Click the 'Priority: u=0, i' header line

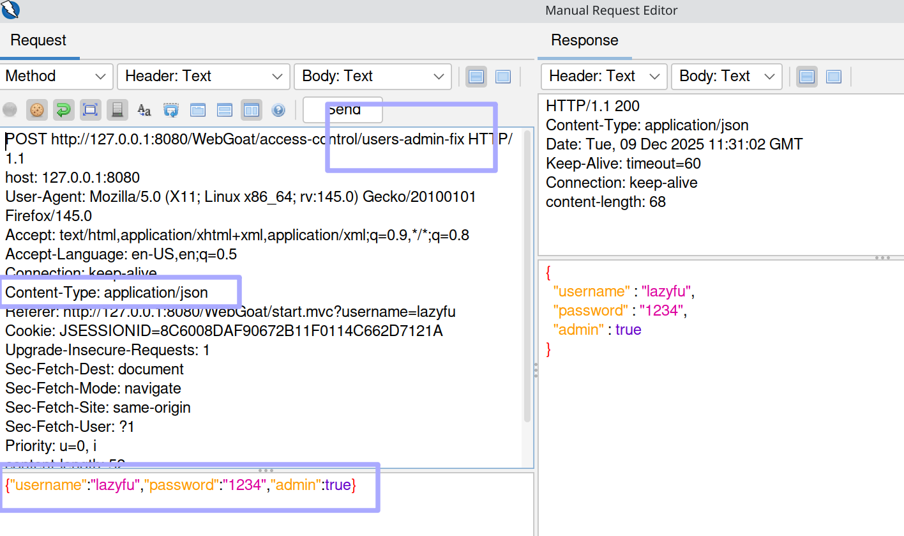click(51, 446)
